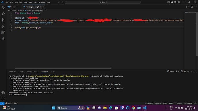Switch to the PROBLEMS panel tab
This screenshot has width=198, height=111.
coord(12,72)
